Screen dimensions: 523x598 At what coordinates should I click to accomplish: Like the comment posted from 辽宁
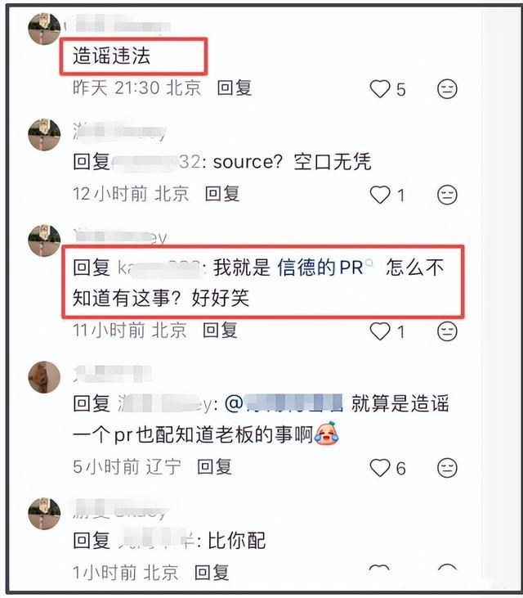[x=380, y=468]
